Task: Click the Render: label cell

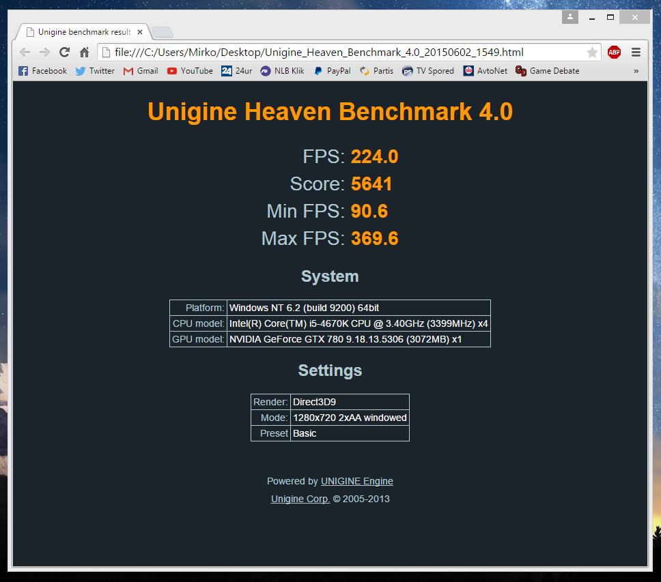Action: click(270, 402)
